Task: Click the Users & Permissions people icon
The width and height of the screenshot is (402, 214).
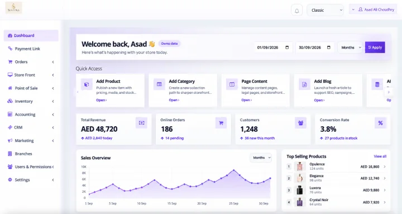Action: [x=10, y=167]
